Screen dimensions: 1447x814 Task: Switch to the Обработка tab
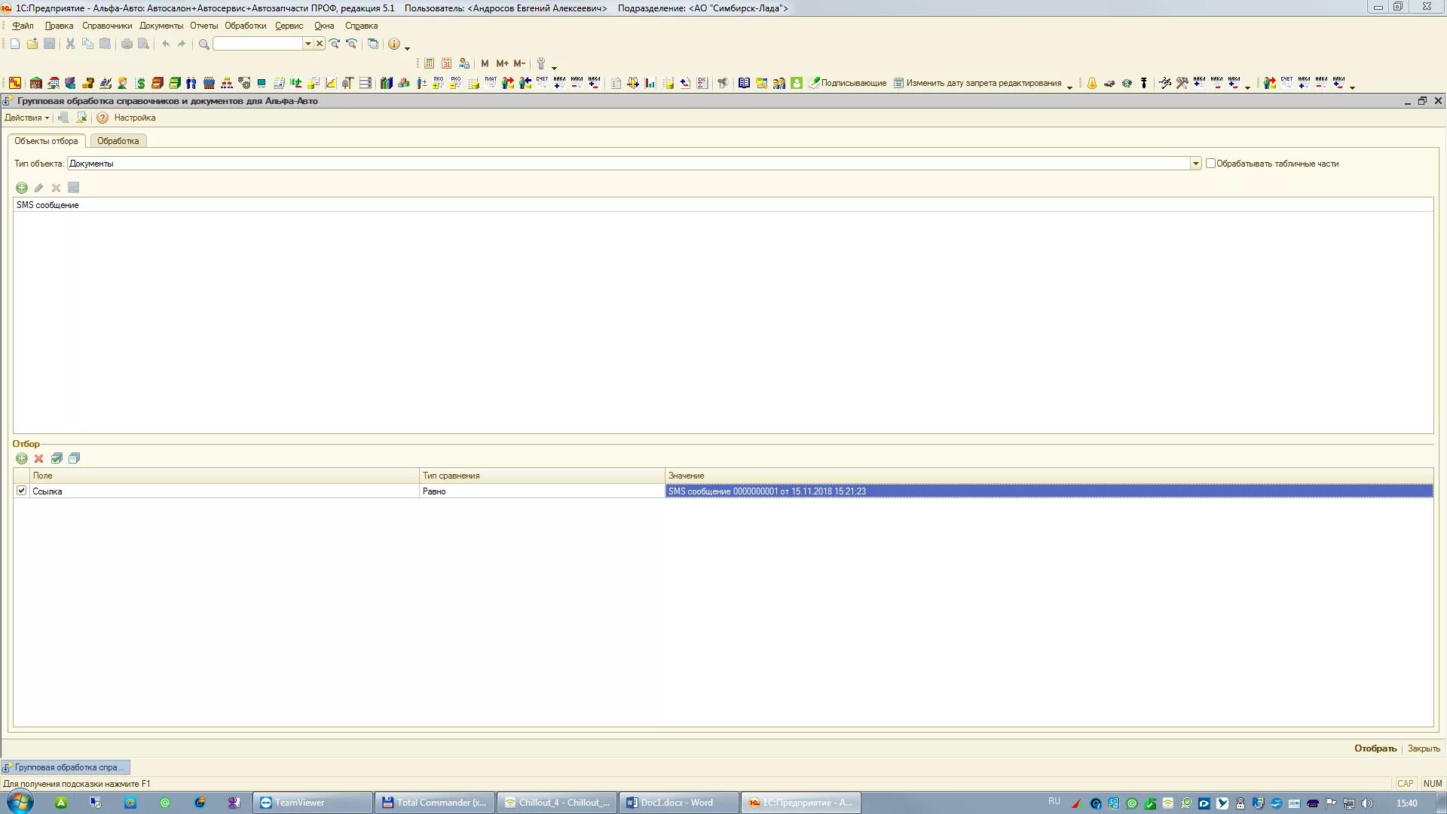tap(118, 141)
